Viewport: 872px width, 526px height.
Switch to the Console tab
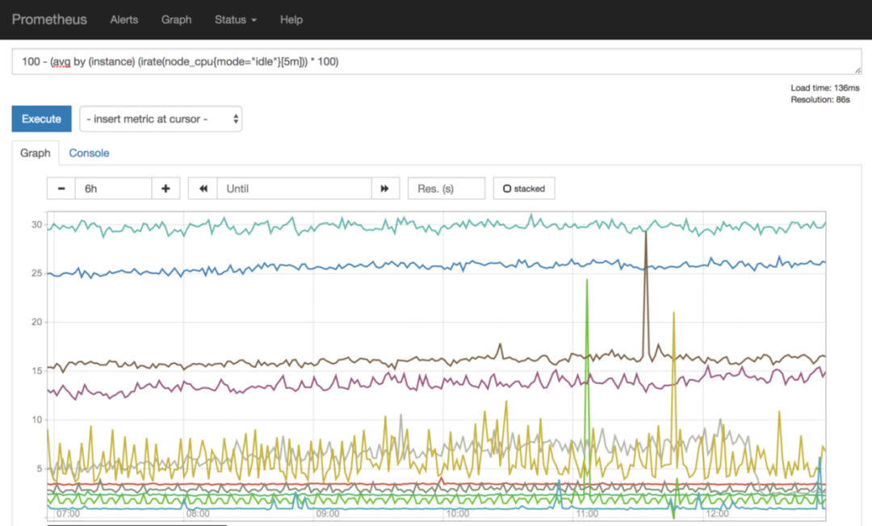point(89,153)
